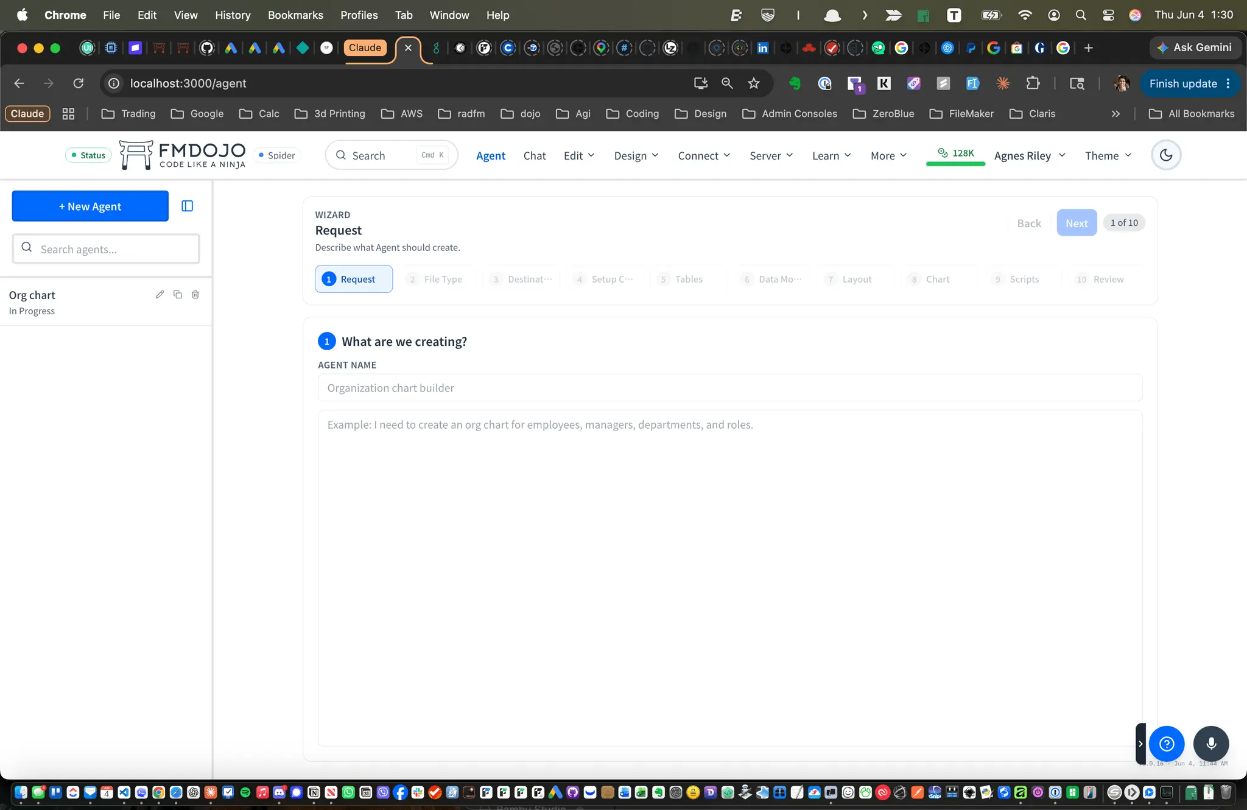The width and height of the screenshot is (1247, 810).
Task: Go to the Chat nav item
Action: [535, 155]
